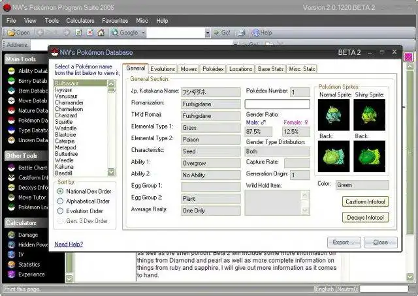Viewport: 418px width, 296px height.
Task: Click the Help toolbar icon
Action: [x=255, y=33]
